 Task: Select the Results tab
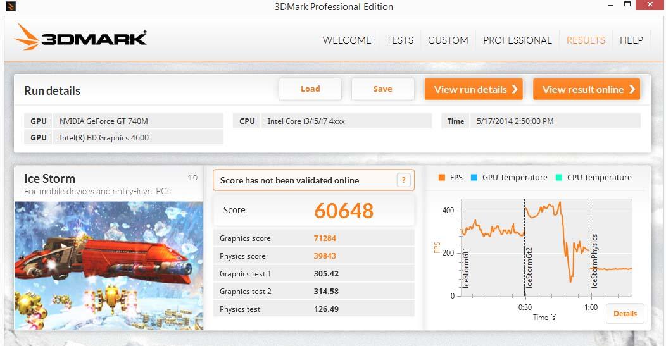[x=586, y=40]
